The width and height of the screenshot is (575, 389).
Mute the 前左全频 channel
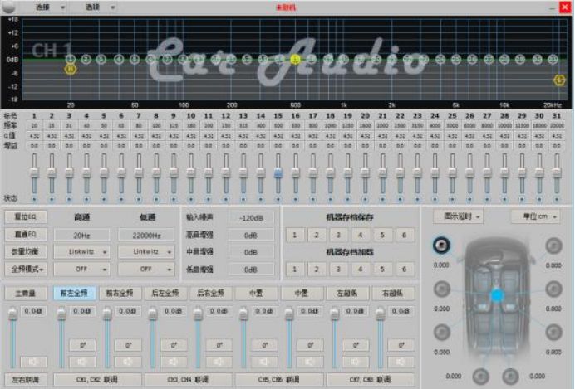pyautogui.click(x=82, y=362)
